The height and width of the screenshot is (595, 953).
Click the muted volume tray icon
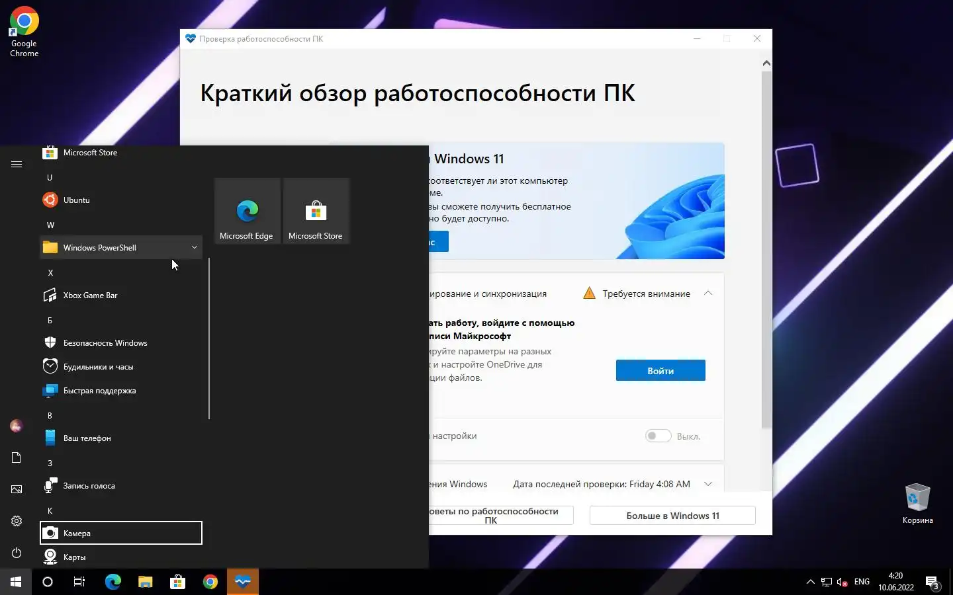pyautogui.click(x=842, y=582)
